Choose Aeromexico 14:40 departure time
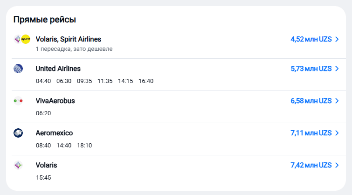 coord(64,146)
